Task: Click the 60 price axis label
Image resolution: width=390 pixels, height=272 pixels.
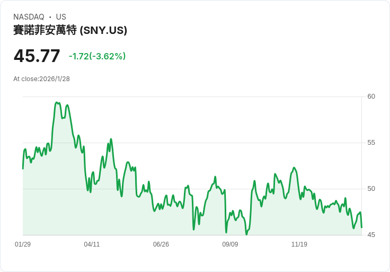Action: tap(371, 96)
